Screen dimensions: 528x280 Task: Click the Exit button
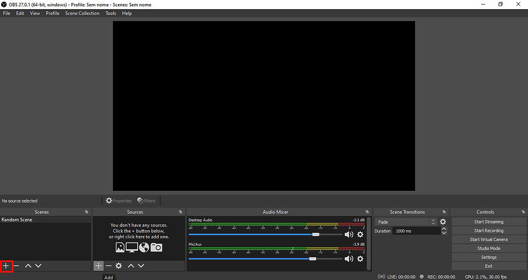tap(489, 266)
